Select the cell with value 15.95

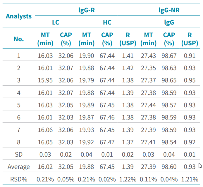[x=45, y=80]
